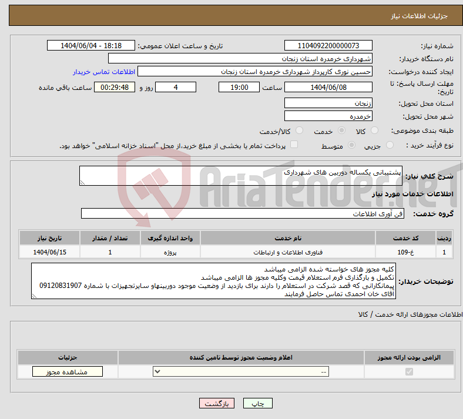Screen dimensions: 463x419
Task: Open the اعلام وضعیت مجوز dropdown
Action: tap(241, 371)
